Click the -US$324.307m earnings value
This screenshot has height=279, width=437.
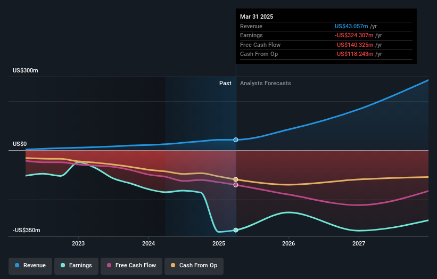tap(354, 35)
